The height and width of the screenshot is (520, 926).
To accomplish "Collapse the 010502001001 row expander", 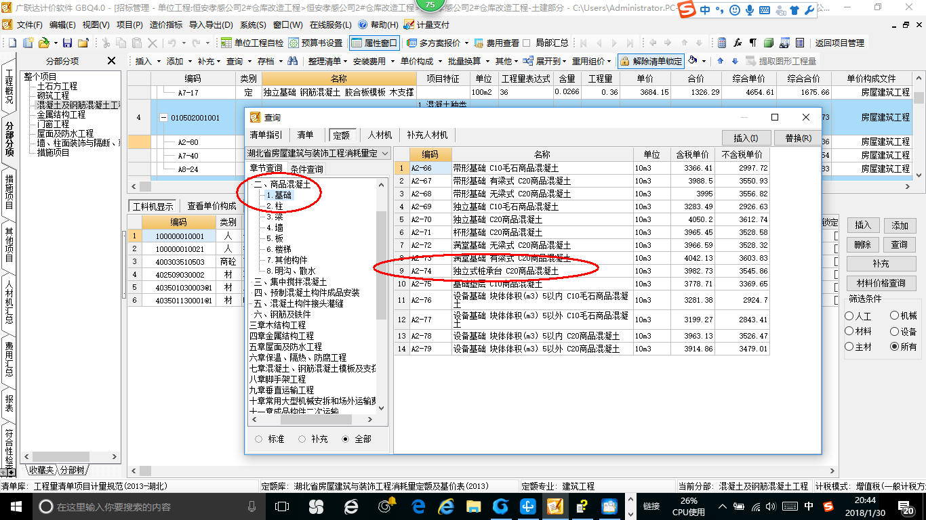I will coord(163,118).
